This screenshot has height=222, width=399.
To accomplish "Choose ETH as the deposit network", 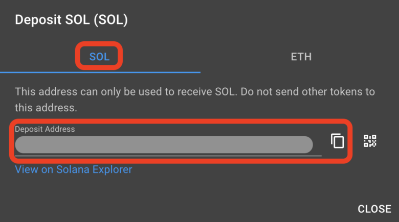I will point(301,57).
